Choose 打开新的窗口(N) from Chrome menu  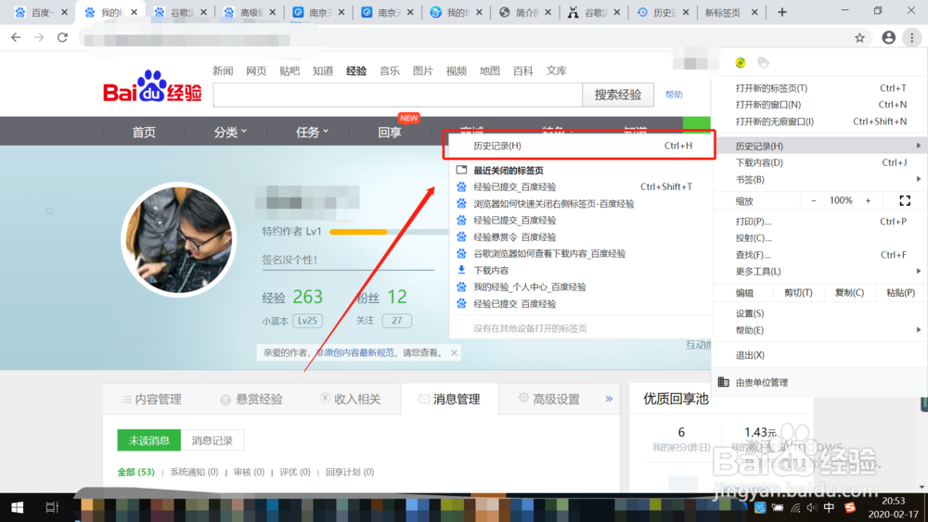[x=820, y=105]
